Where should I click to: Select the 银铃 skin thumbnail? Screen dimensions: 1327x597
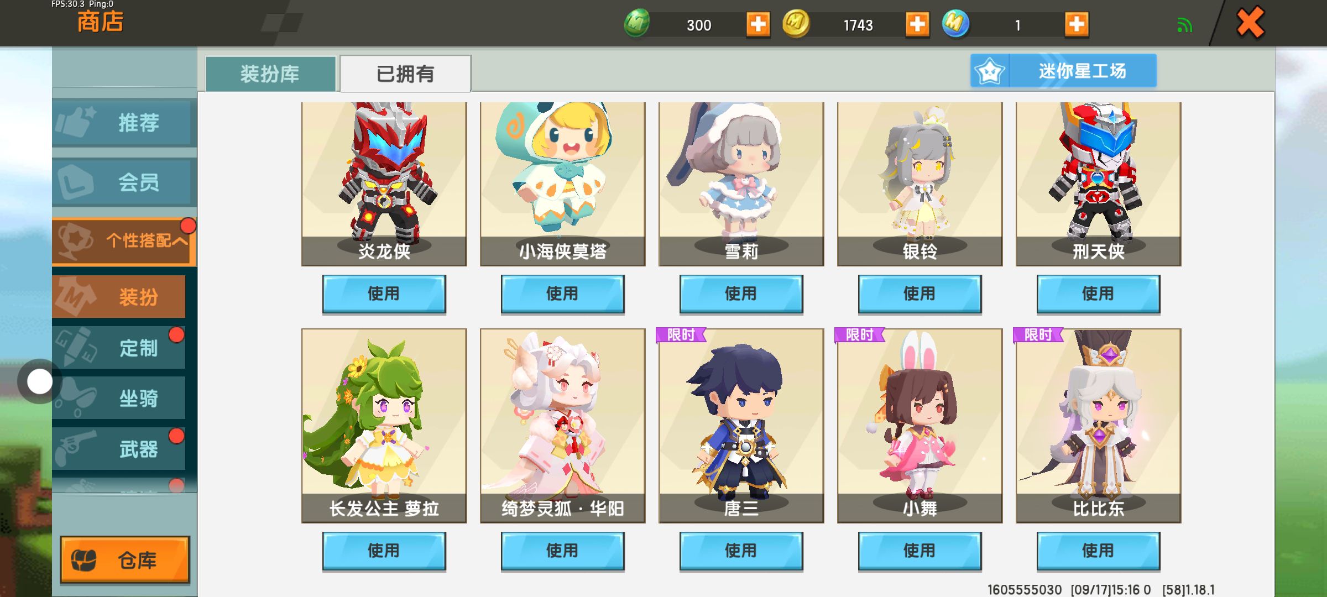pyautogui.click(x=920, y=184)
